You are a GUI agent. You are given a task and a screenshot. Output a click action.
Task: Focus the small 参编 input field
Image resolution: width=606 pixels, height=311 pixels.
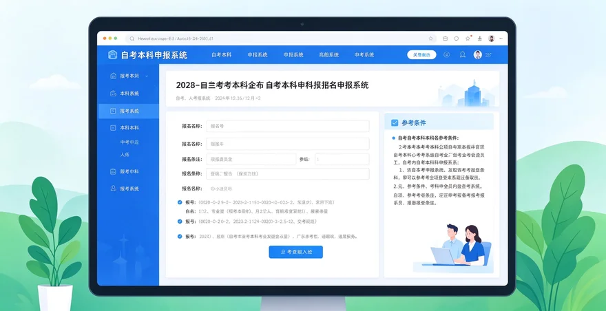[x=342, y=159]
